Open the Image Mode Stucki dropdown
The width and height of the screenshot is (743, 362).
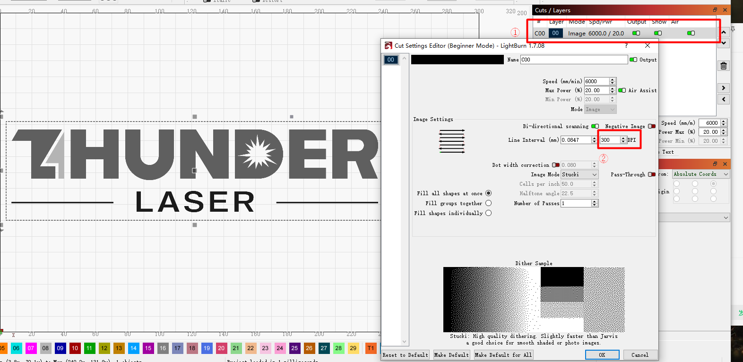click(579, 174)
